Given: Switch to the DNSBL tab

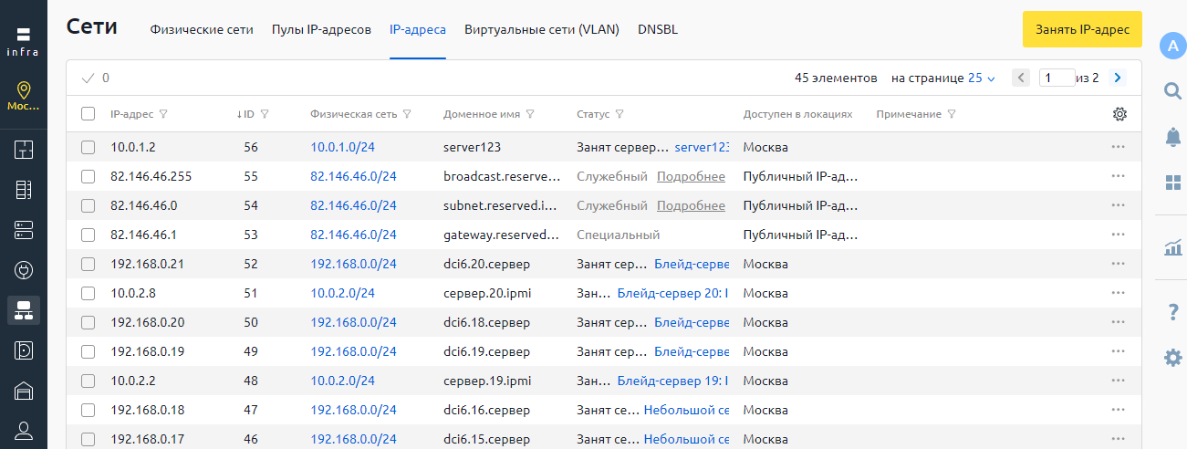Looking at the screenshot, I should (657, 29).
